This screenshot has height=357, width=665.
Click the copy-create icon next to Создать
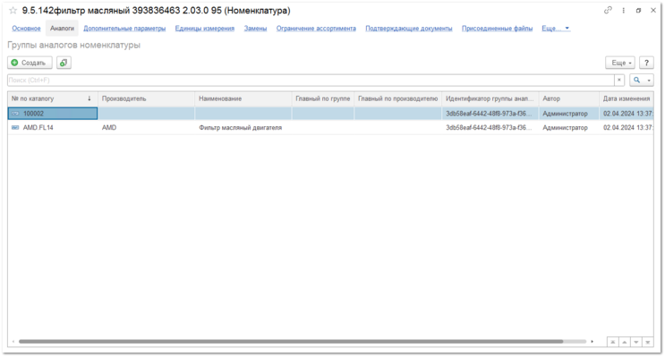(64, 63)
